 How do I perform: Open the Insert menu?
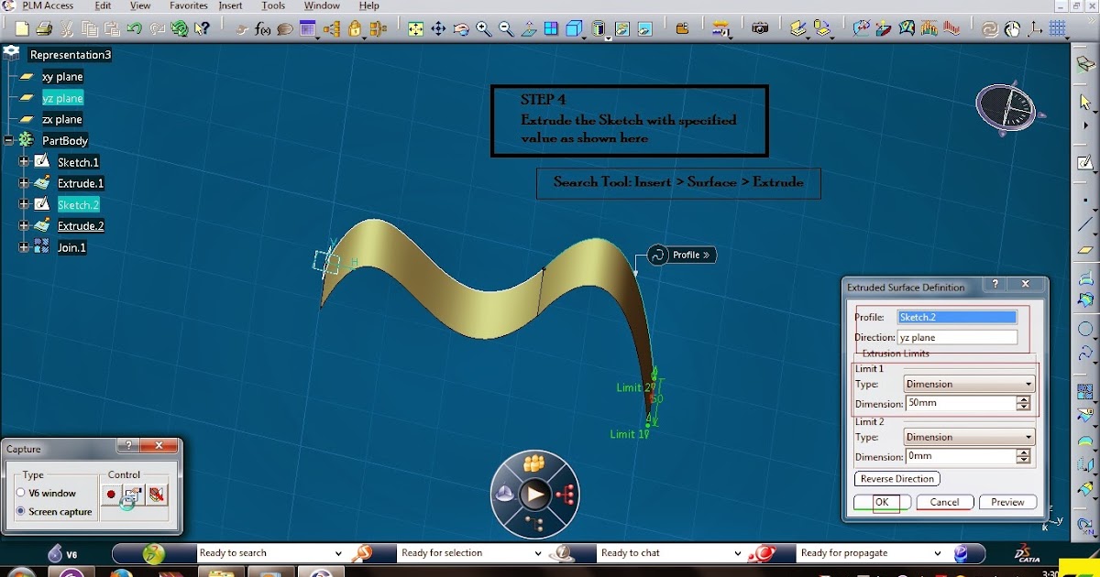230,5
